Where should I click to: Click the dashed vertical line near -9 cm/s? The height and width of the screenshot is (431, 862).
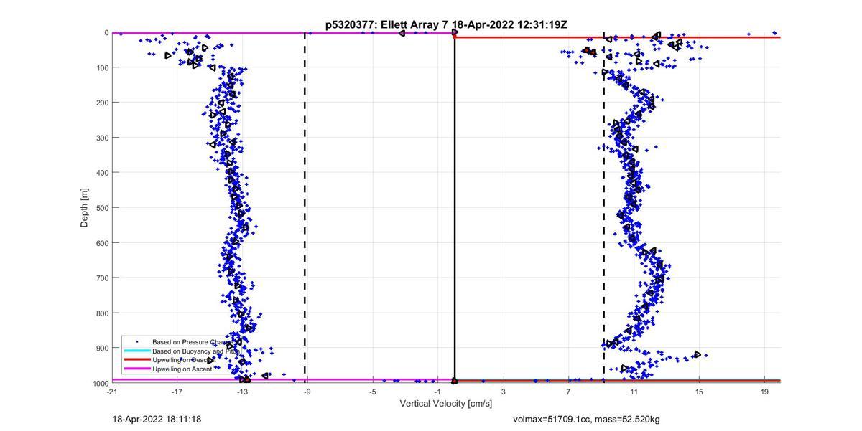point(305,208)
